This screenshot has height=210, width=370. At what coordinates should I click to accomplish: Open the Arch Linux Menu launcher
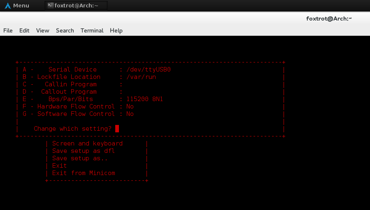click(x=17, y=5)
